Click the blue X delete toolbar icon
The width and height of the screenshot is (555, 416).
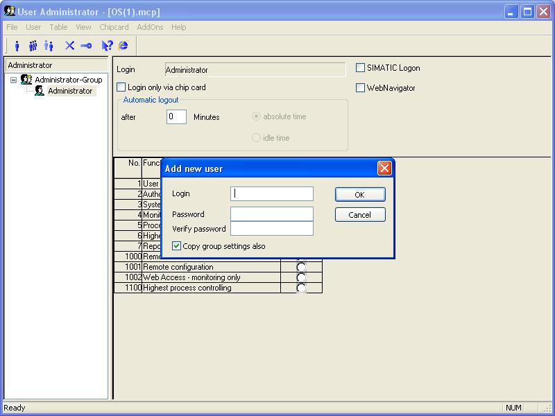coord(69,46)
